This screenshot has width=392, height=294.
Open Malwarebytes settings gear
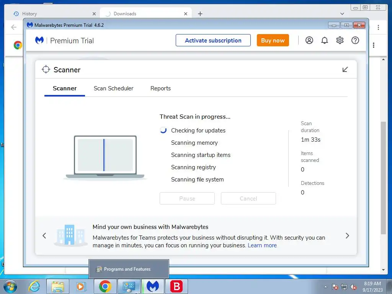point(340,40)
